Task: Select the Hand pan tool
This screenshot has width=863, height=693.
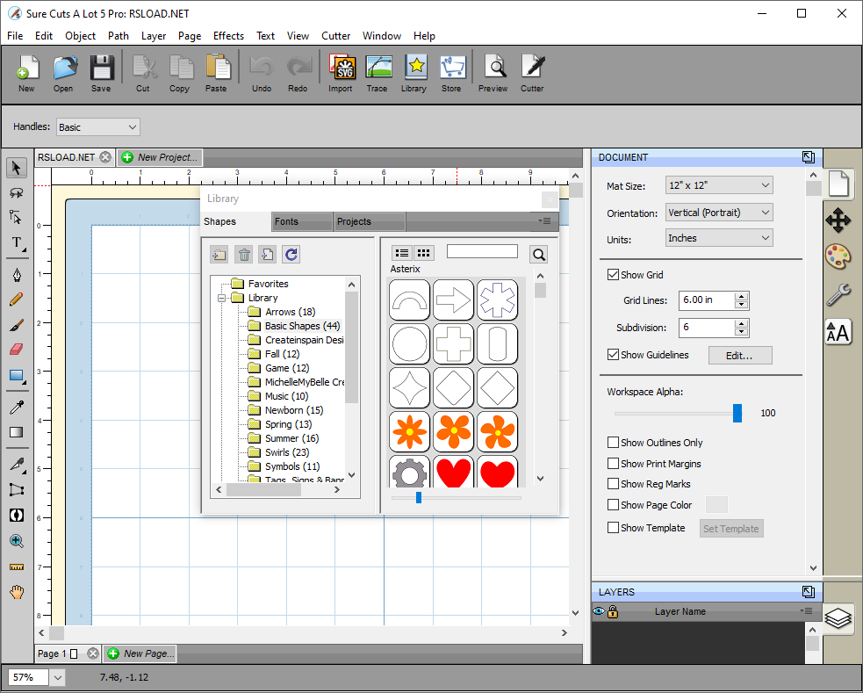Action: pyautogui.click(x=16, y=592)
